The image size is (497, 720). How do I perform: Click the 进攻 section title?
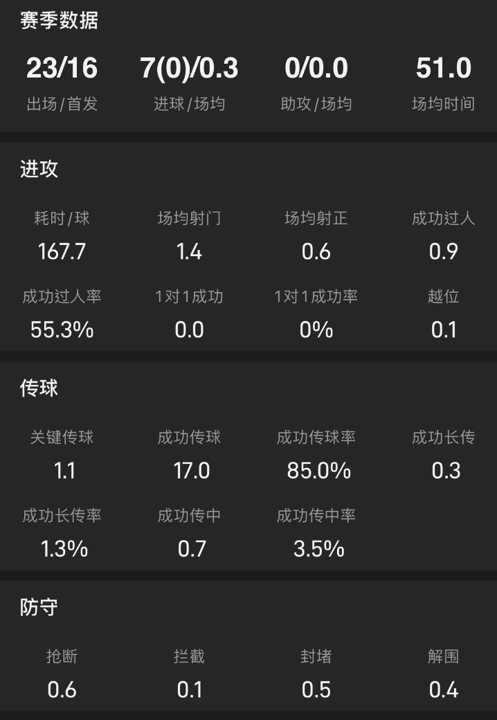pos(39,170)
